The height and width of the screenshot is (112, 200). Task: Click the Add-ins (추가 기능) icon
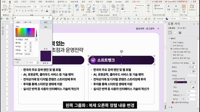tap(183, 7)
